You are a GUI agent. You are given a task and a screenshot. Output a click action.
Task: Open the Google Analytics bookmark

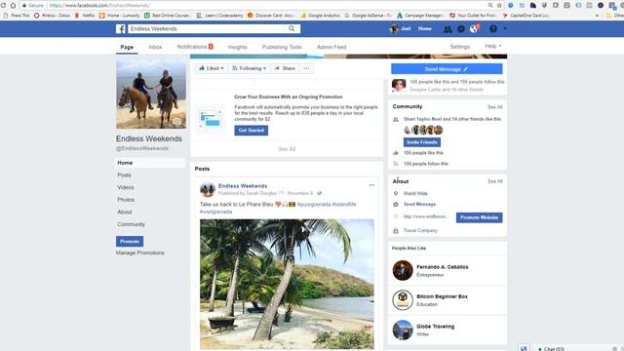coord(321,16)
